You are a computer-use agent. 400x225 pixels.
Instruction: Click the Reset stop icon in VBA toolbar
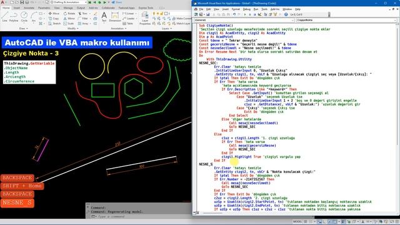point(254,14)
